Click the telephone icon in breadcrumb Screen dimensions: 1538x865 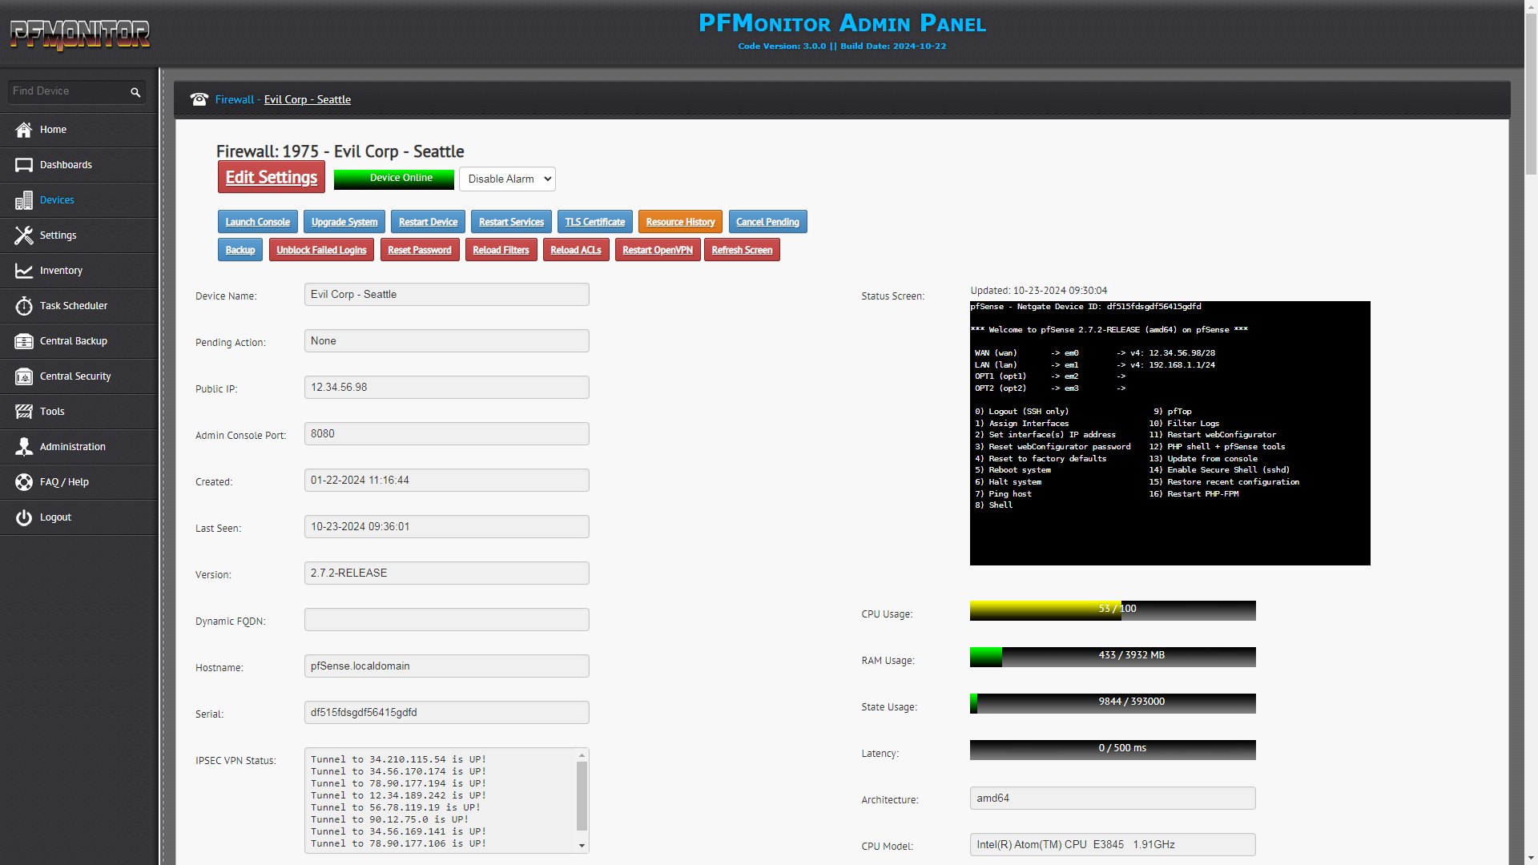pyautogui.click(x=199, y=99)
